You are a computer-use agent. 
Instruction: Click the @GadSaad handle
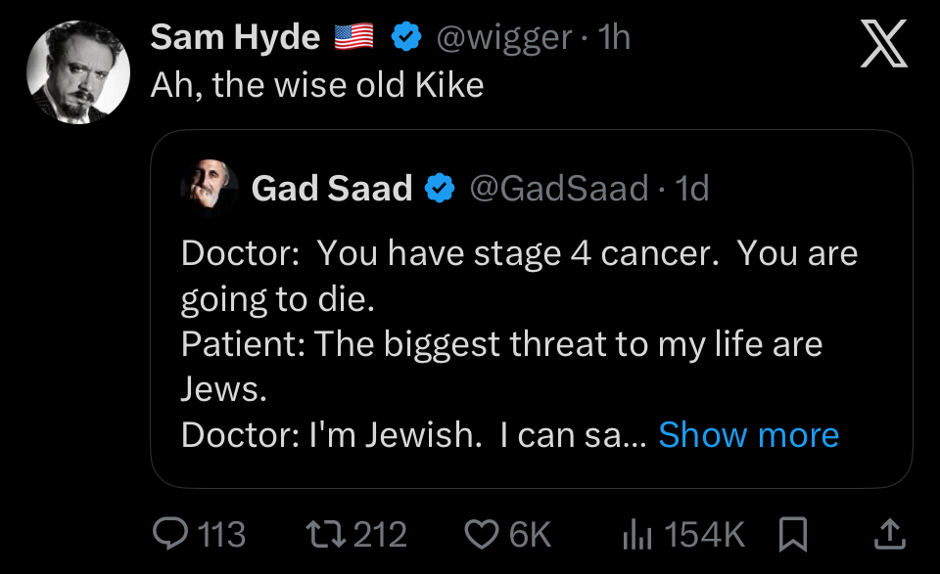(559, 188)
